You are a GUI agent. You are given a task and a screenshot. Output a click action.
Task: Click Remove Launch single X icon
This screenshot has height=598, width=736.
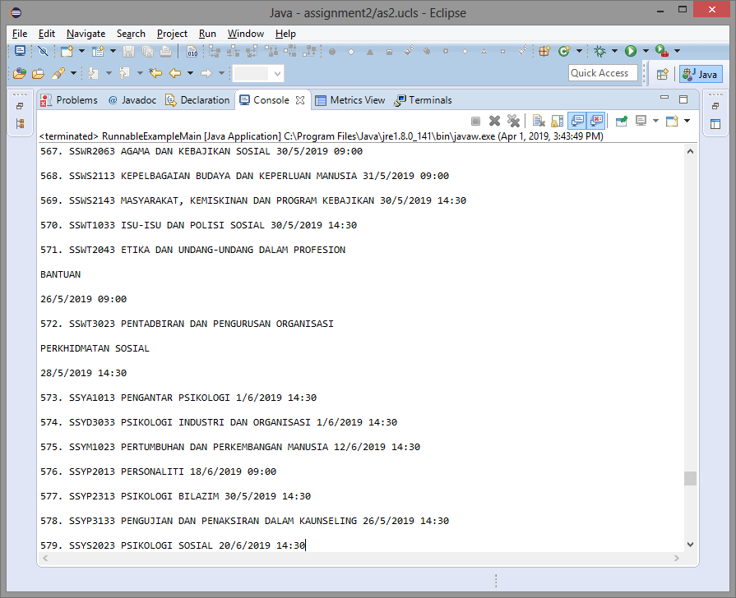tap(494, 121)
